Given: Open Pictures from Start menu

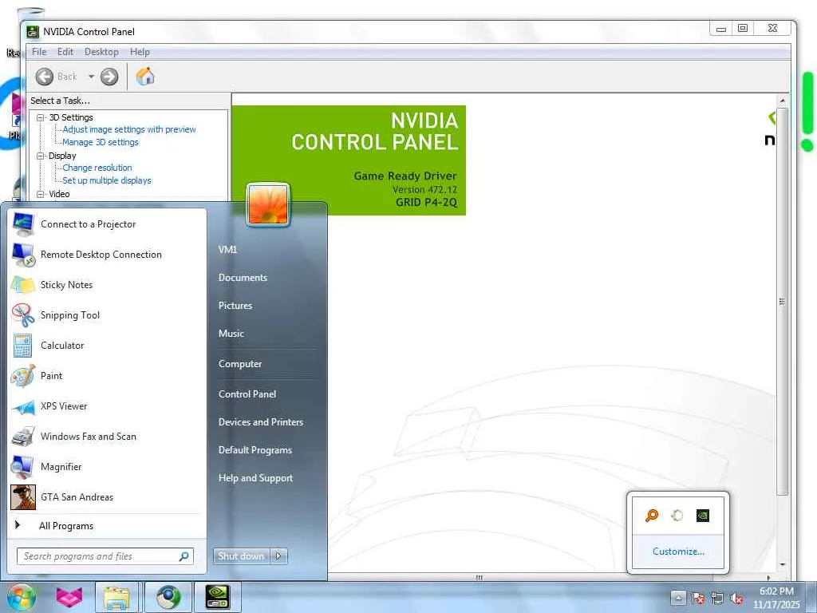Looking at the screenshot, I should click(235, 306).
